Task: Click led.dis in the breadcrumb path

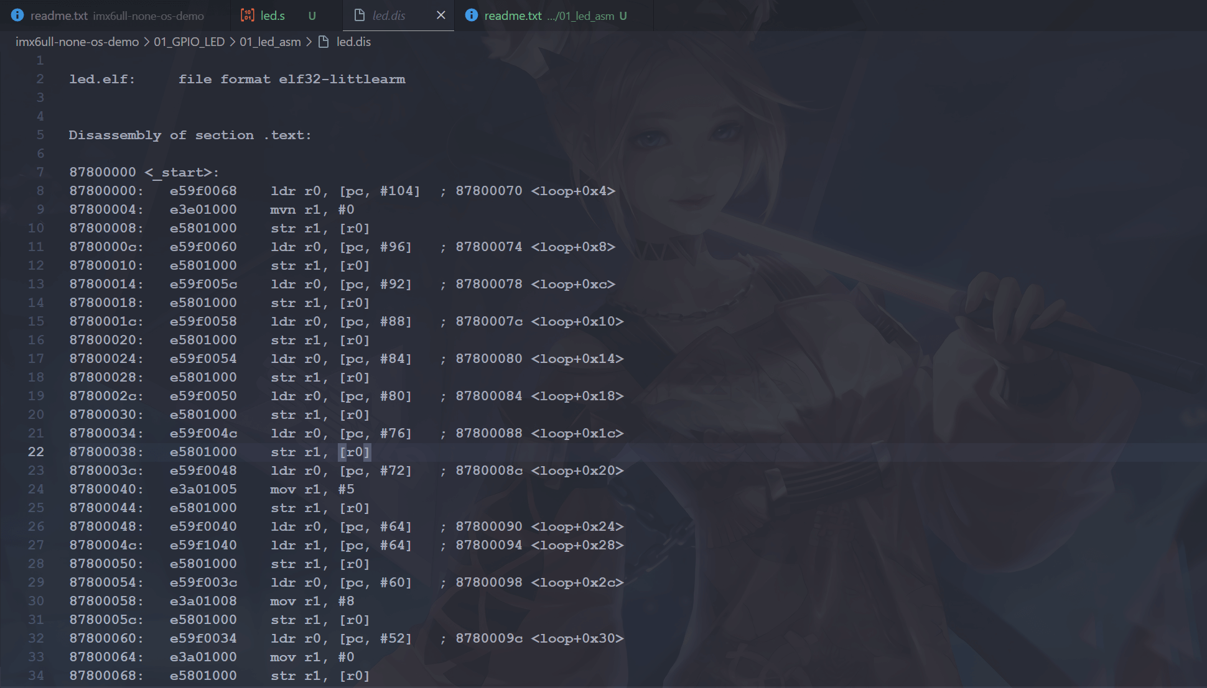Action: click(x=353, y=42)
